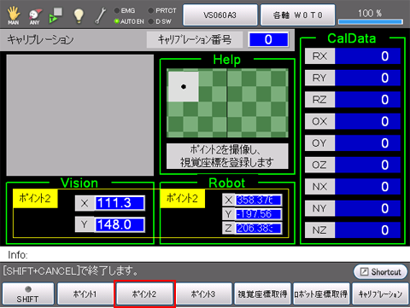Click the Robot ポイント2 yellow label
This screenshot has height=308, width=410.
click(x=183, y=198)
